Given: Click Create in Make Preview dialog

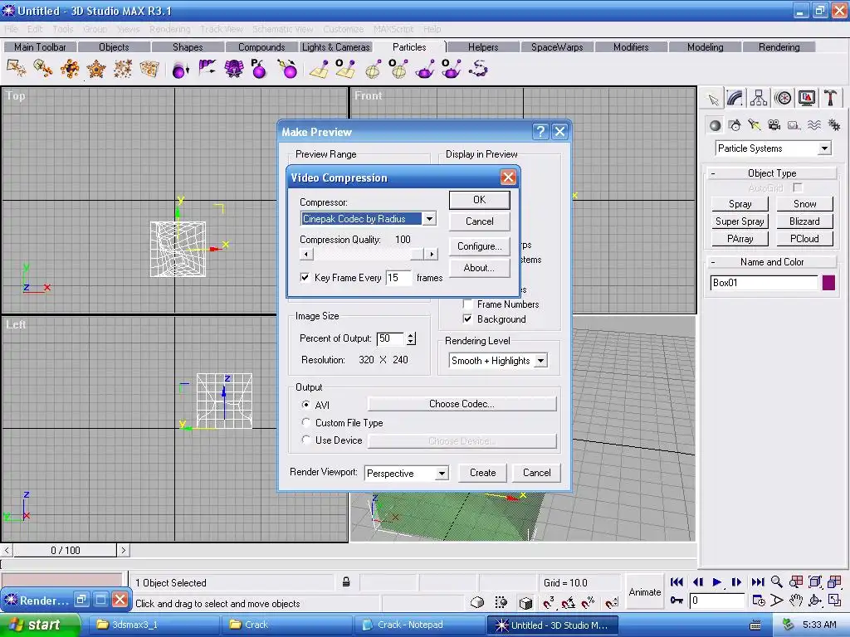Looking at the screenshot, I should point(482,473).
